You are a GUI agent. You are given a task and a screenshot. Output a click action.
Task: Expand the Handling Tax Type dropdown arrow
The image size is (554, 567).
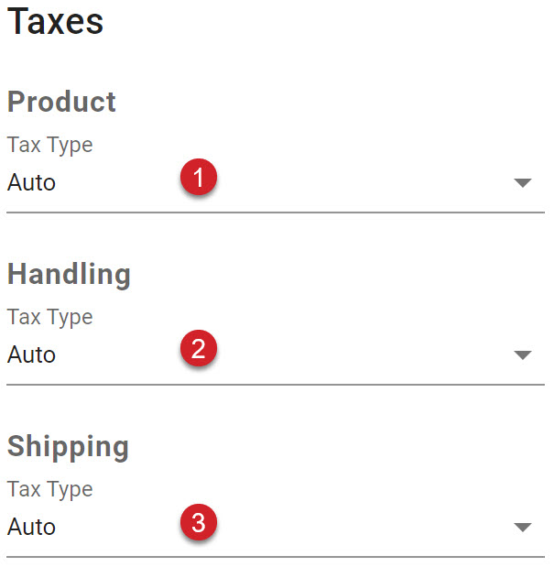coord(523,354)
